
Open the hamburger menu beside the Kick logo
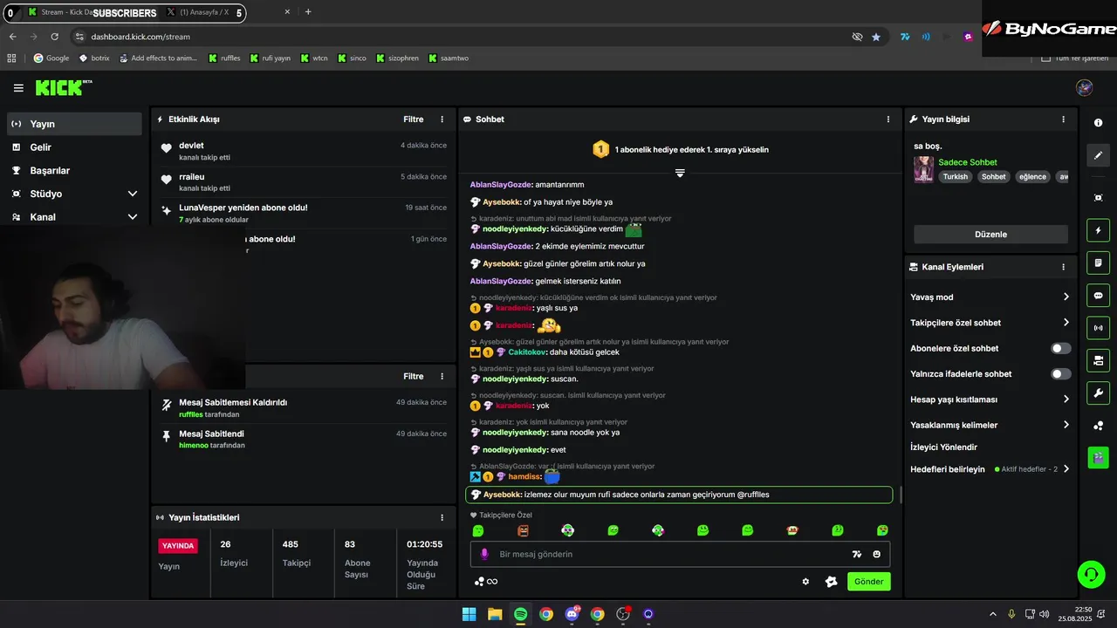pyautogui.click(x=18, y=88)
